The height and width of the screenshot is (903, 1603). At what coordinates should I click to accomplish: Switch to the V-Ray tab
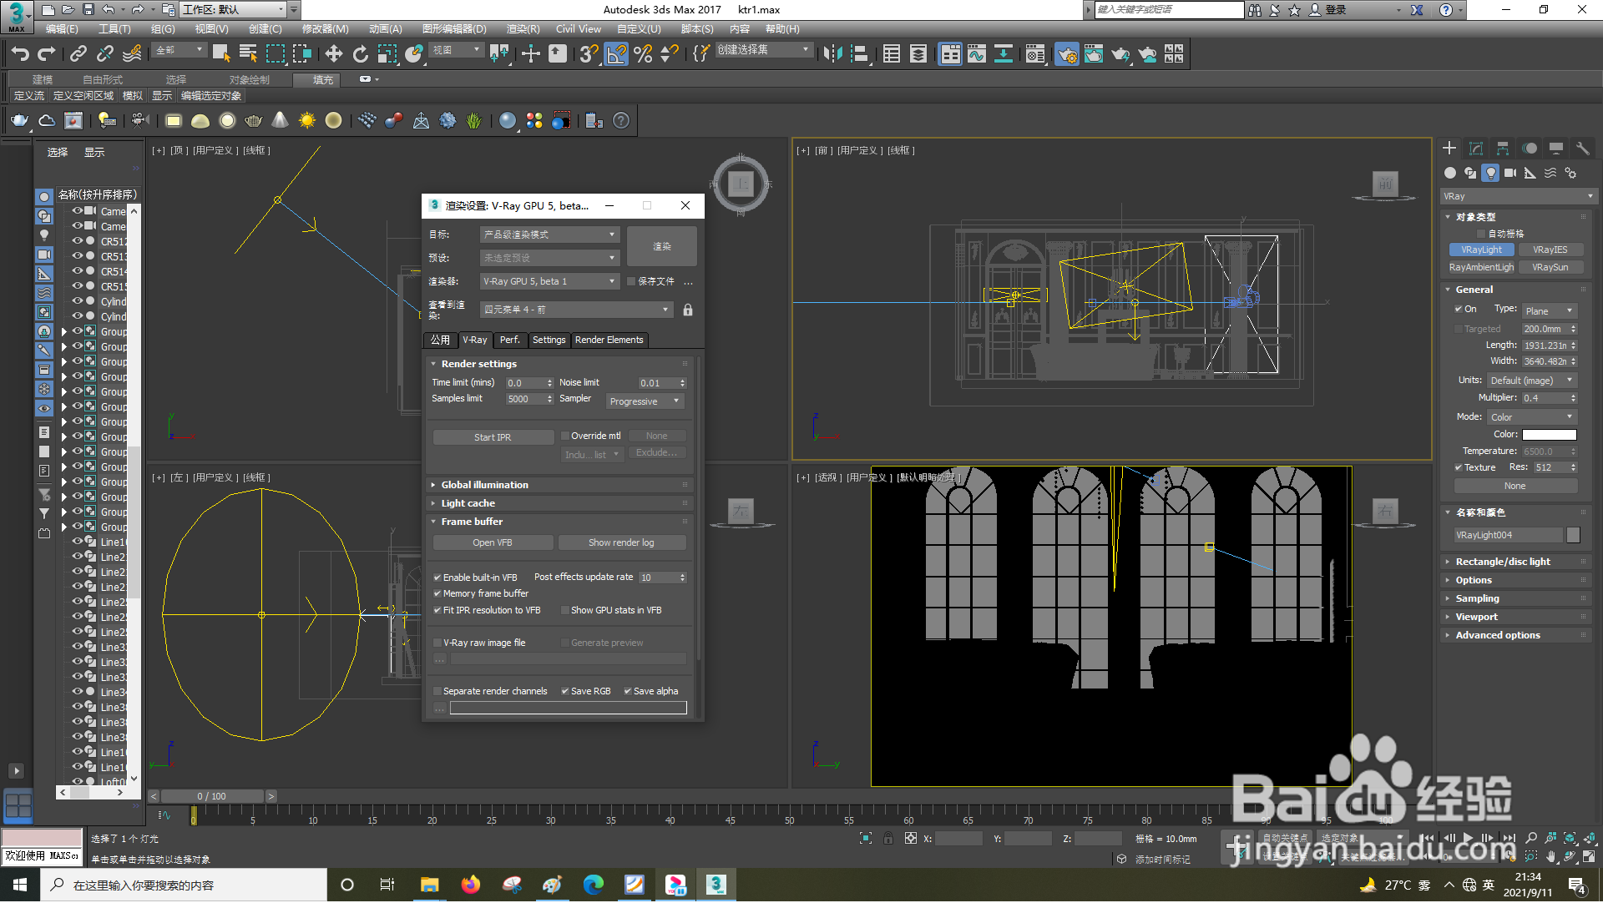coord(475,340)
